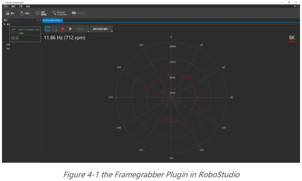Click the first small icon under the device entry

pos(13,38)
